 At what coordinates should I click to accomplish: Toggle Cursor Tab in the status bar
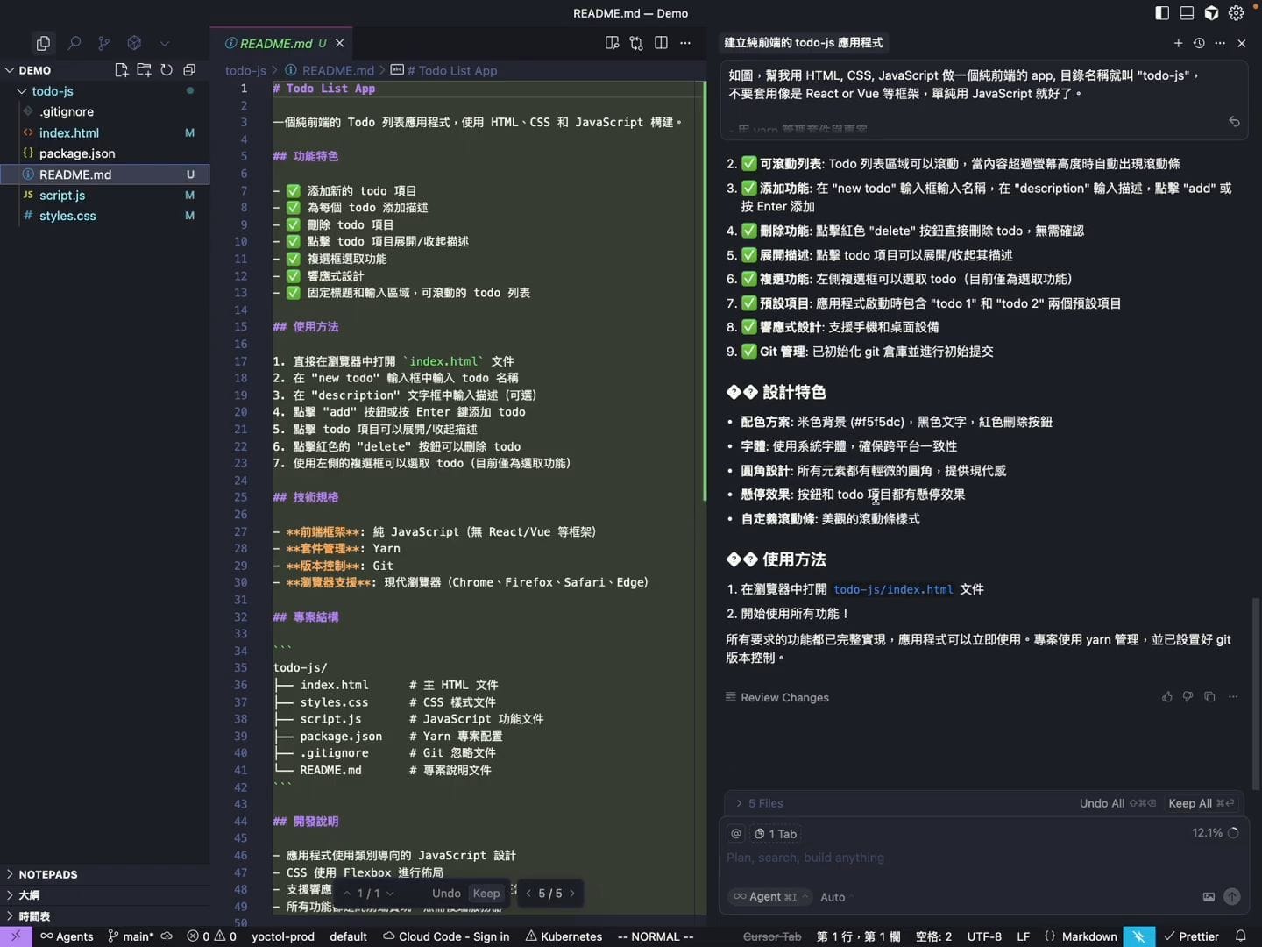(x=771, y=936)
